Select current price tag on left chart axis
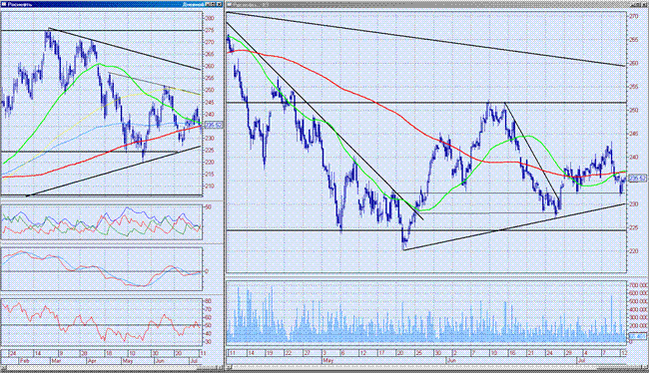649x373 pixels. point(214,125)
